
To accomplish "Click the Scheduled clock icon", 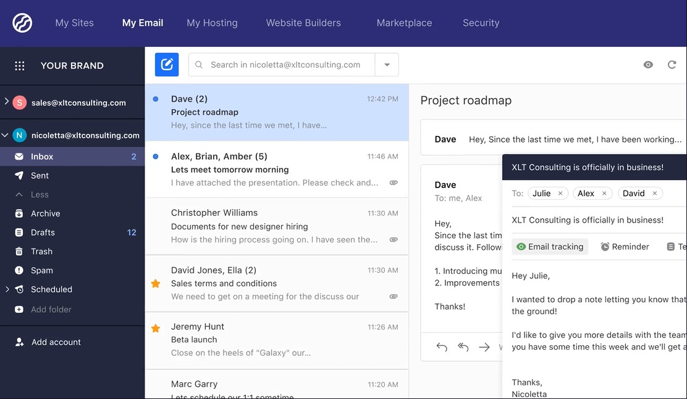I will (x=19, y=289).
